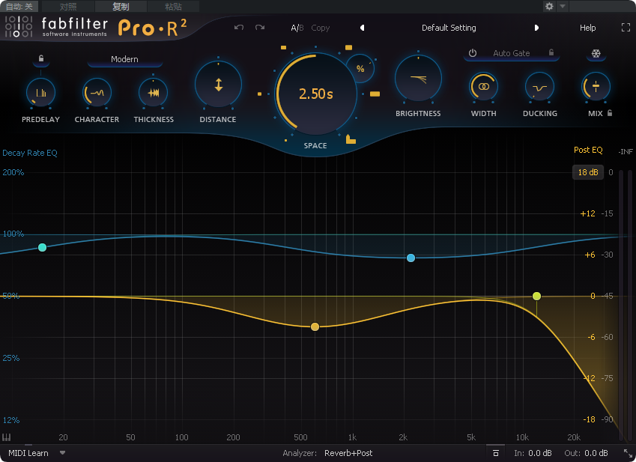Click the 粘贴 paste tab
The width and height of the screenshot is (636, 462).
click(173, 7)
